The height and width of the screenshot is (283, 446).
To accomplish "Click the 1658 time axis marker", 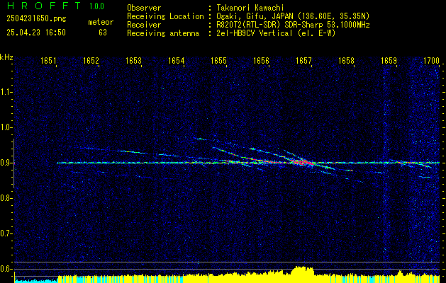I will tap(347, 61).
